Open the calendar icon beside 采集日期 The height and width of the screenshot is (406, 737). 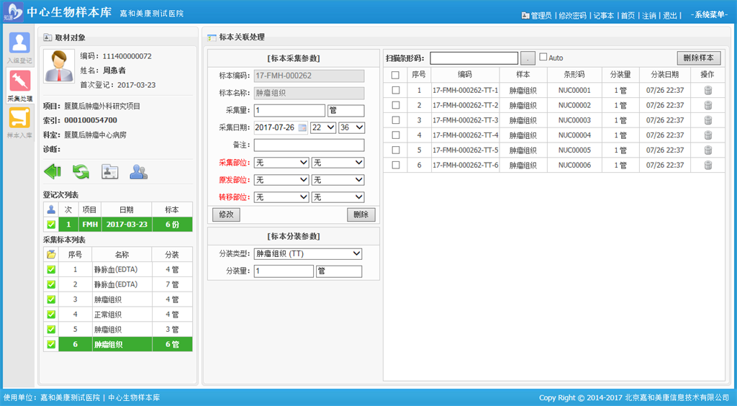(302, 127)
